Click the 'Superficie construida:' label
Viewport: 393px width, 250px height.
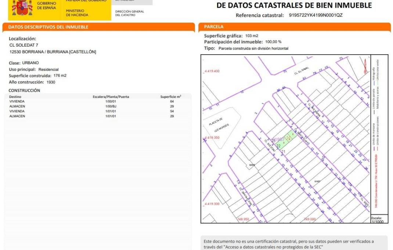[x=30, y=76]
